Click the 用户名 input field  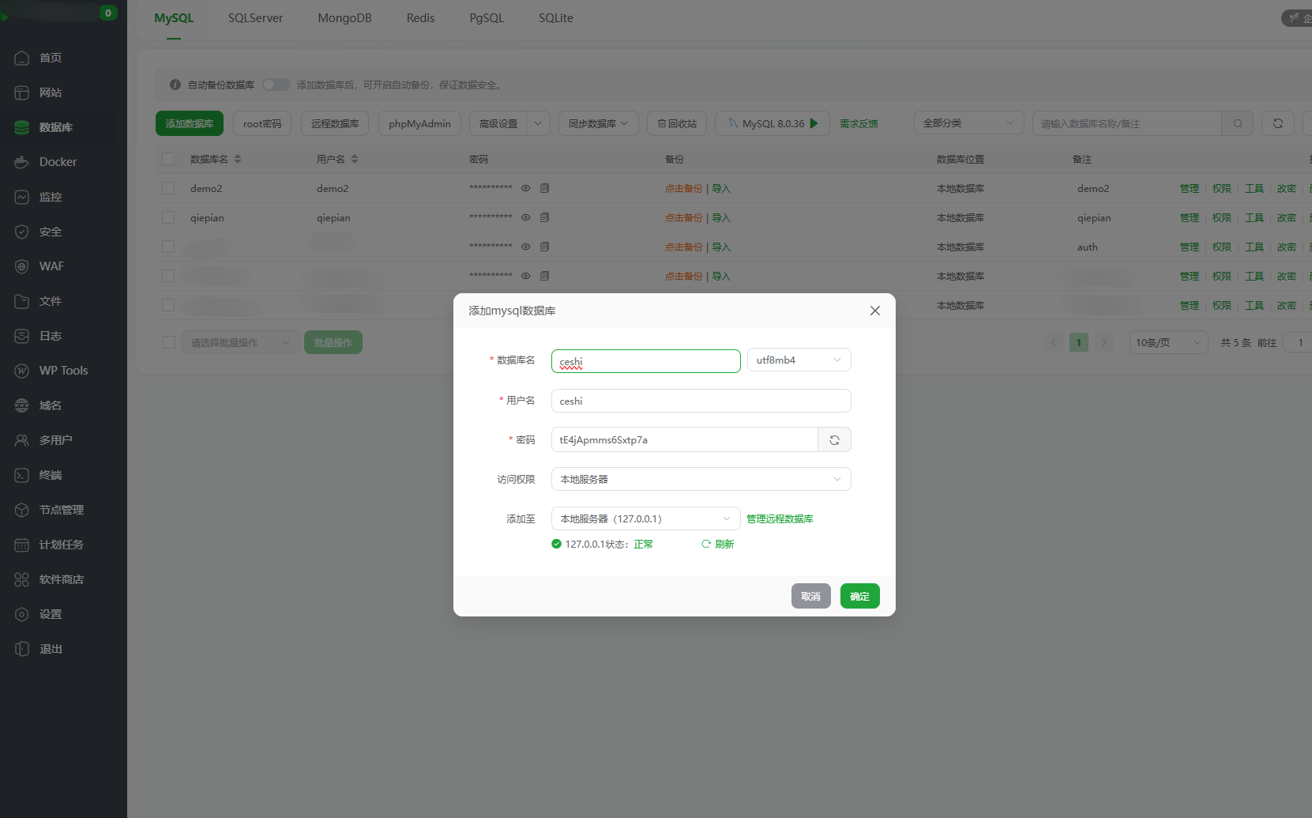pos(701,401)
